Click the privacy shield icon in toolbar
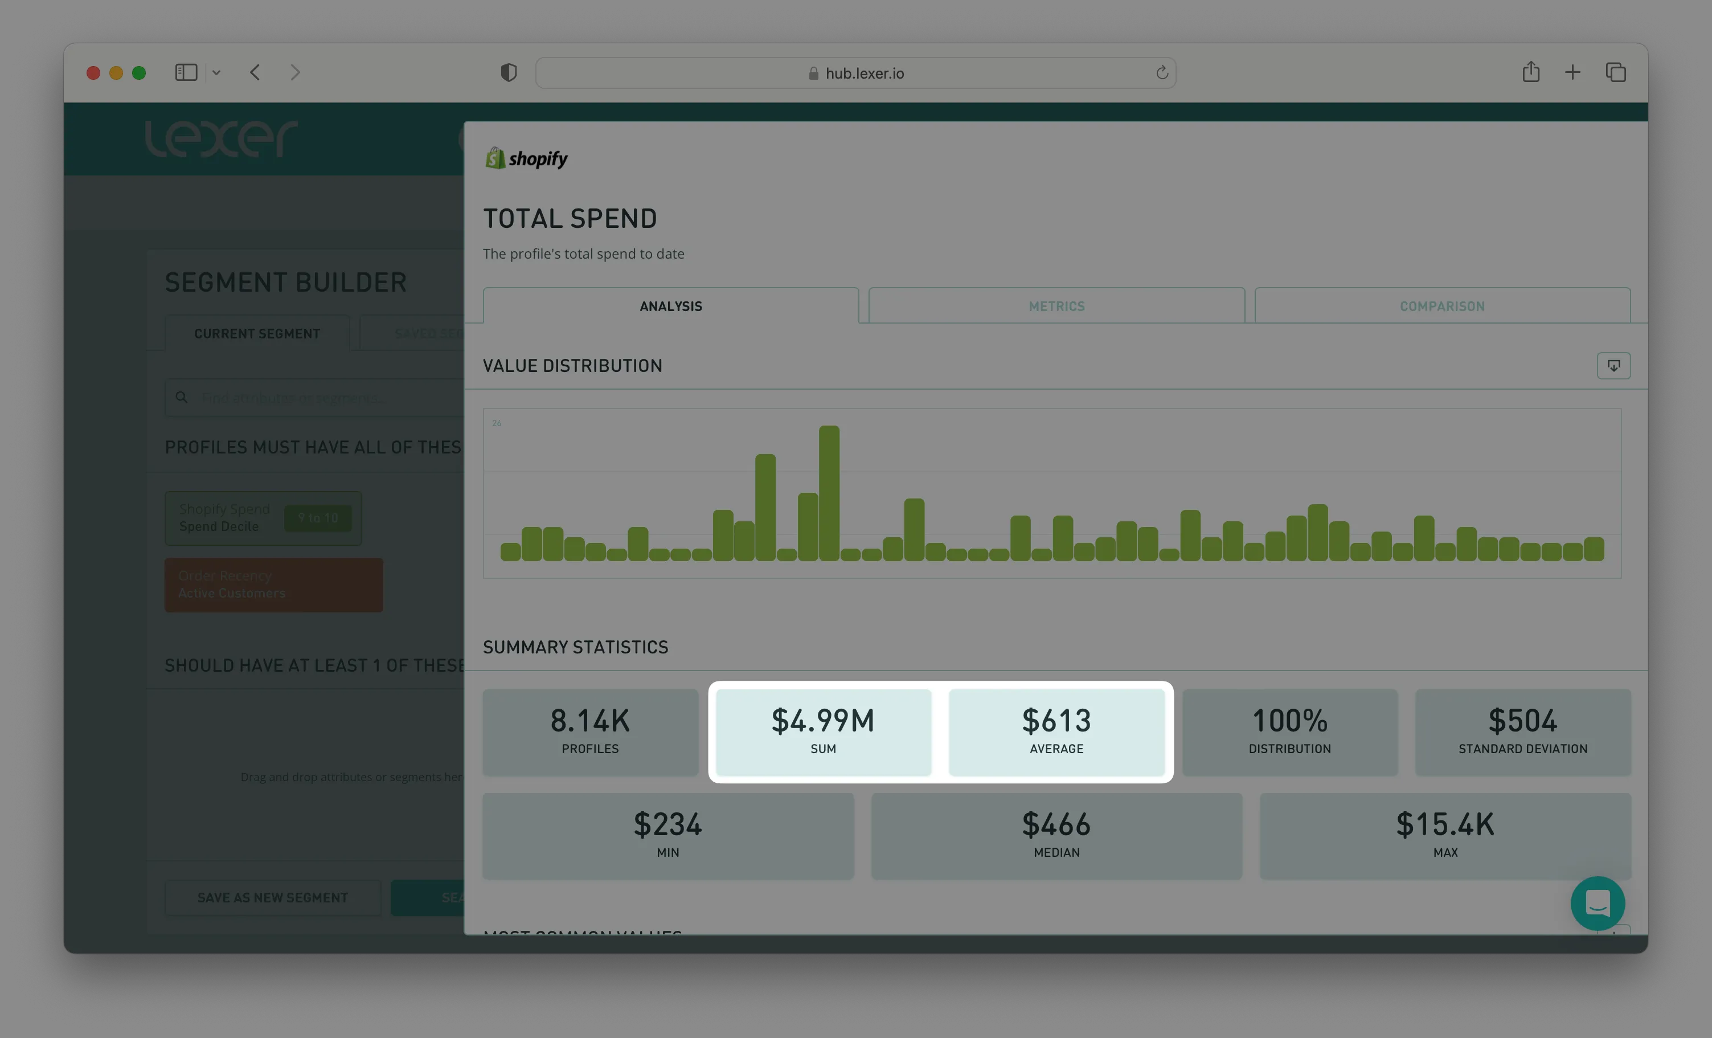Viewport: 1712px width, 1038px height. (509, 72)
